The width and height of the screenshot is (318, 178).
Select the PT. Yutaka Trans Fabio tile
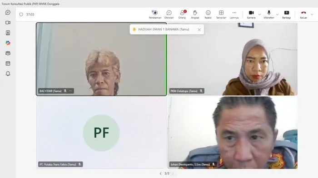[101, 133]
